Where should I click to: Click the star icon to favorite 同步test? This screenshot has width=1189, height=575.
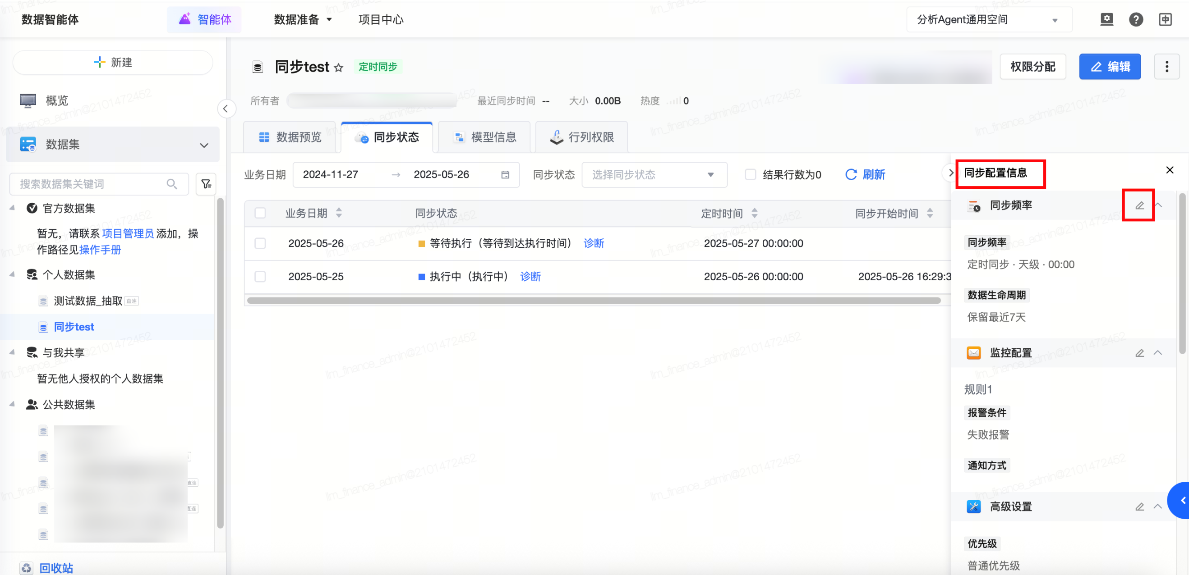coord(339,68)
